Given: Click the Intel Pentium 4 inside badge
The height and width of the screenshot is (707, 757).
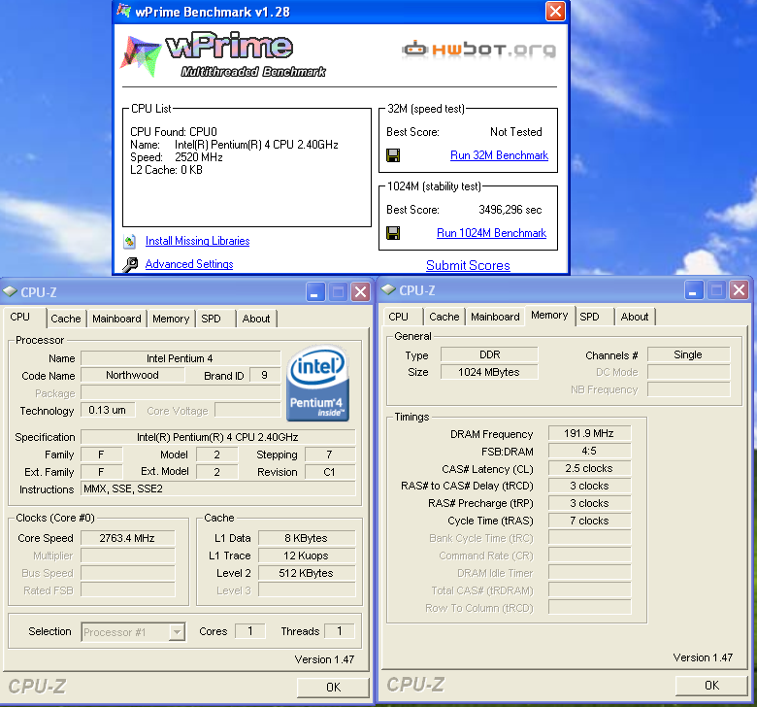Looking at the screenshot, I should tap(317, 384).
